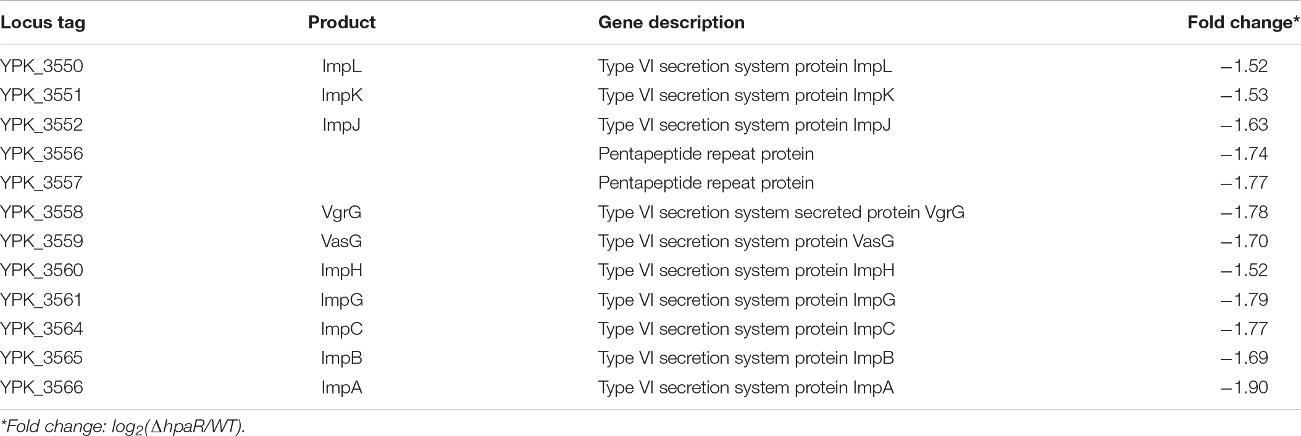Click the Product column header
1301x436 pixels.
coord(341,23)
